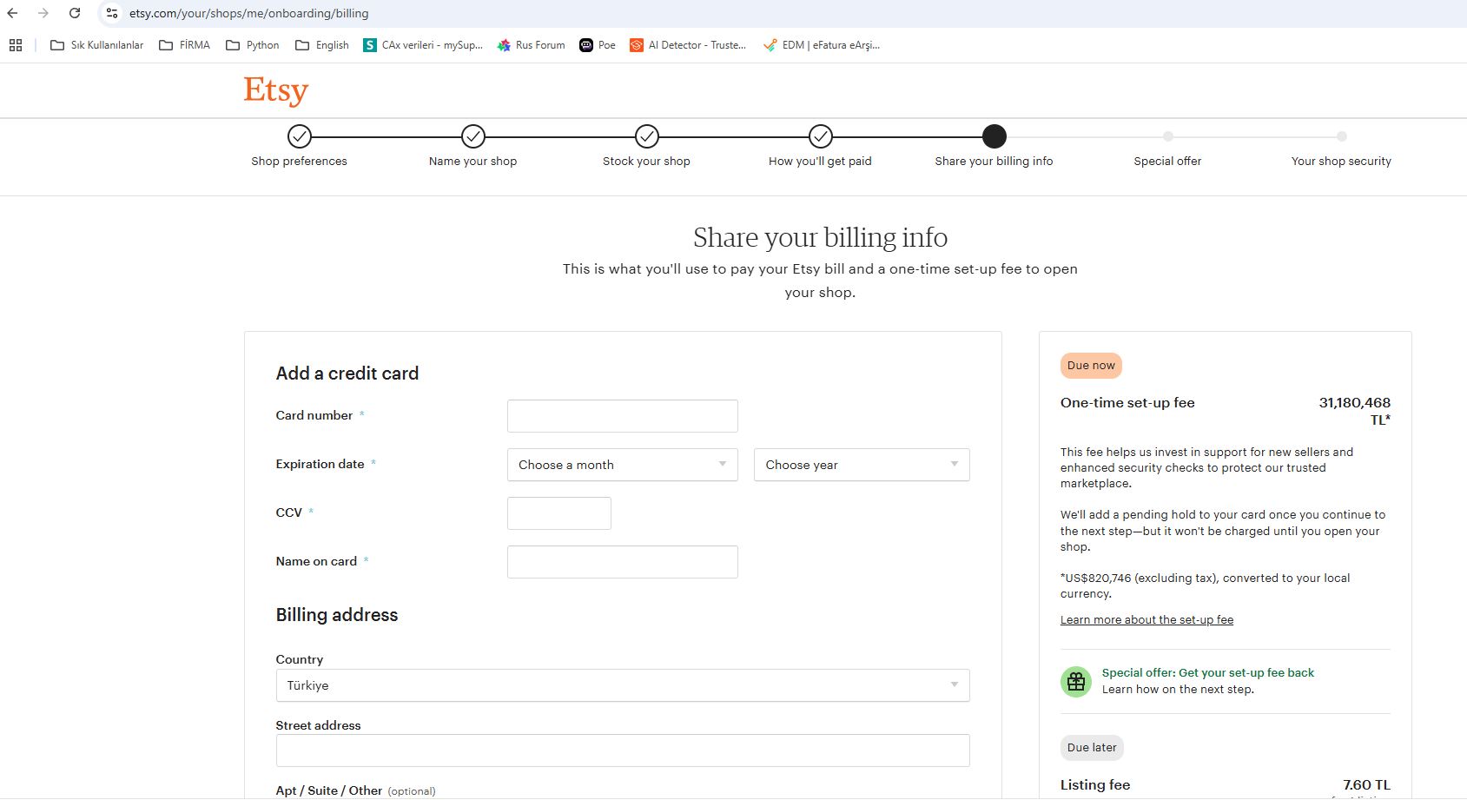Screen dimensions: 1467x800
Task: Click the Name on card input field
Action: [x=623, y=562]
